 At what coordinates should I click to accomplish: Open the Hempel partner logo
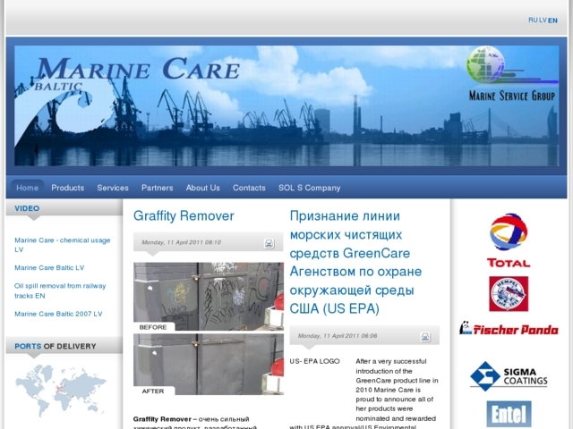(x=509, y=294)
